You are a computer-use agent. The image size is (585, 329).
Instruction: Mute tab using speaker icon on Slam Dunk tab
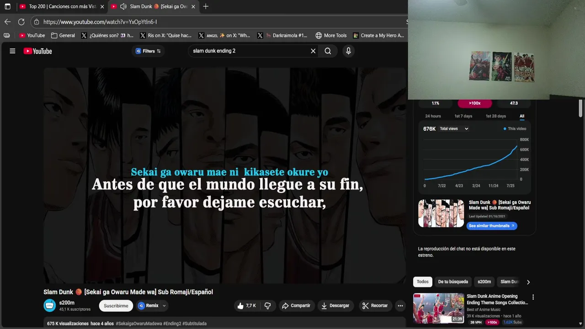pos(123,6)
